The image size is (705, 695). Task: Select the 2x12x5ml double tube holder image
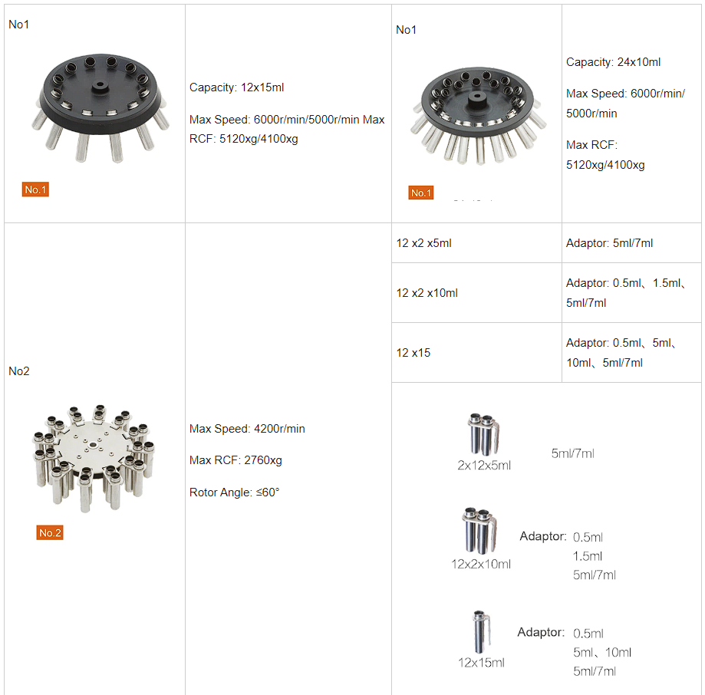(483, 435)
